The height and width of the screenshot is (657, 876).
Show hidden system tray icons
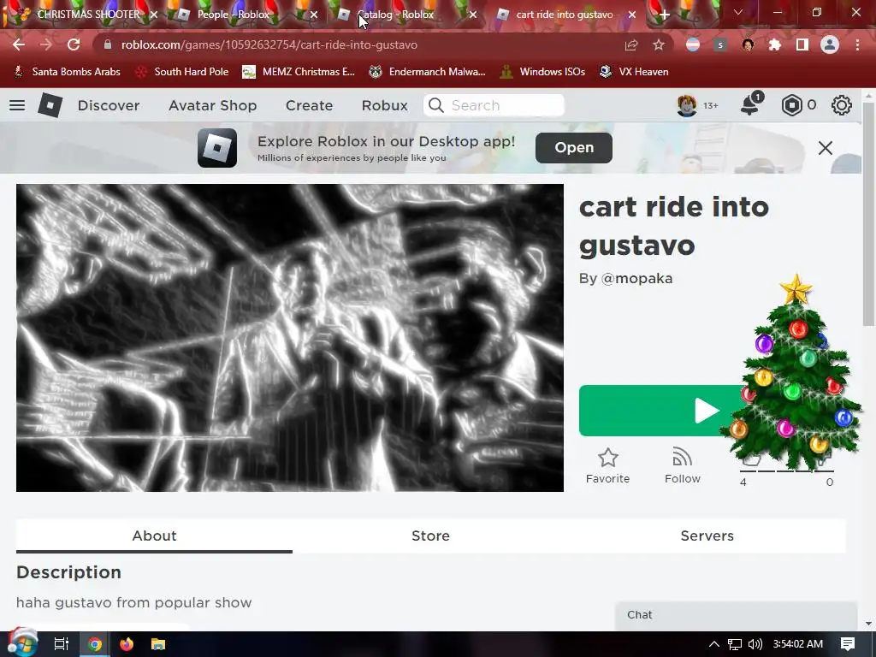tap(713, 644)
